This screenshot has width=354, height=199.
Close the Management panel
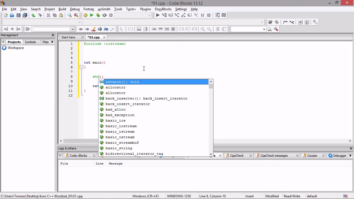tap(53, 35)
